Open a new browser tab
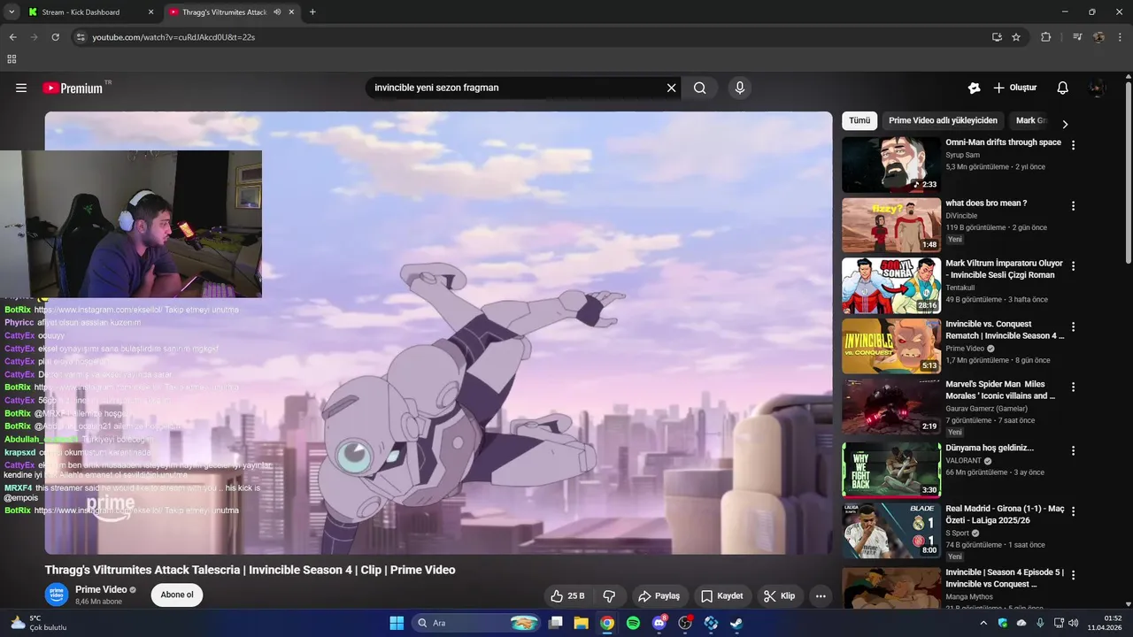 (312, 12)
